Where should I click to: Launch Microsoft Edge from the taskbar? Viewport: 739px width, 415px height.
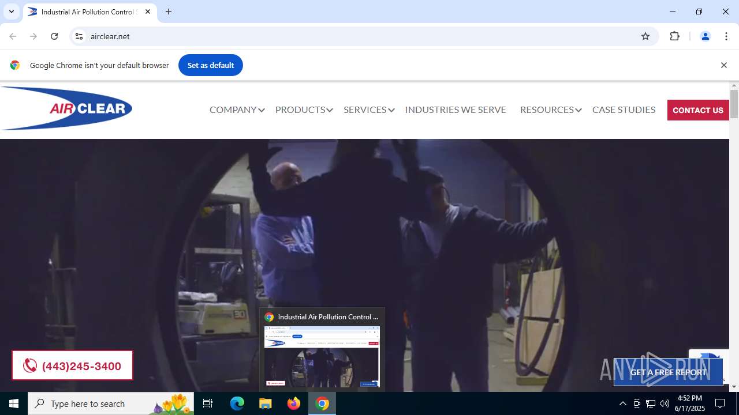(x=237, y=403)
